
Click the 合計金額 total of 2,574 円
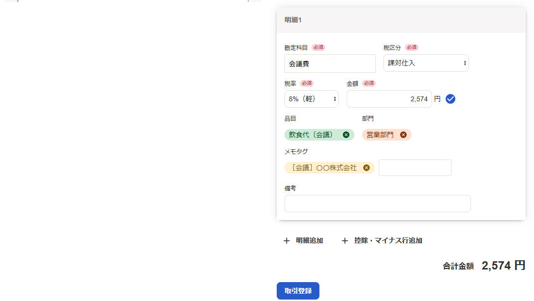pyautogui.click(x=503, y=266)
